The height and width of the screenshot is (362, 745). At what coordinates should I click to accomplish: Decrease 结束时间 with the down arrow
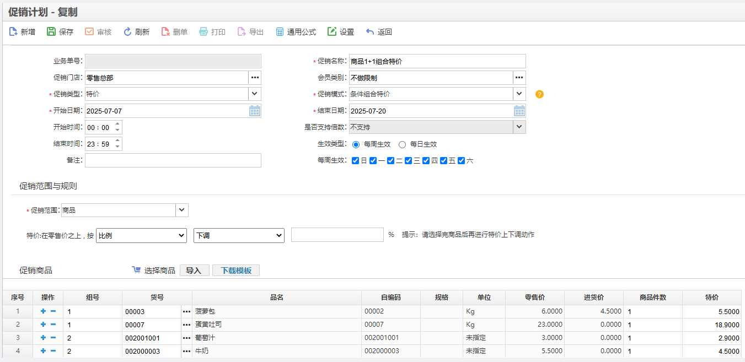pyautogui.click(x=117, y=147)
